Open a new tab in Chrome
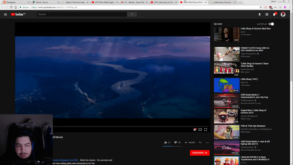Screen dimensions: 293x165 [241, 2]
